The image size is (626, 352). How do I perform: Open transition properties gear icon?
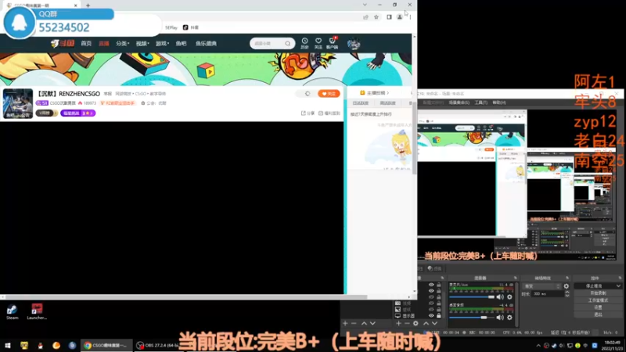click(x=566, y=286)
